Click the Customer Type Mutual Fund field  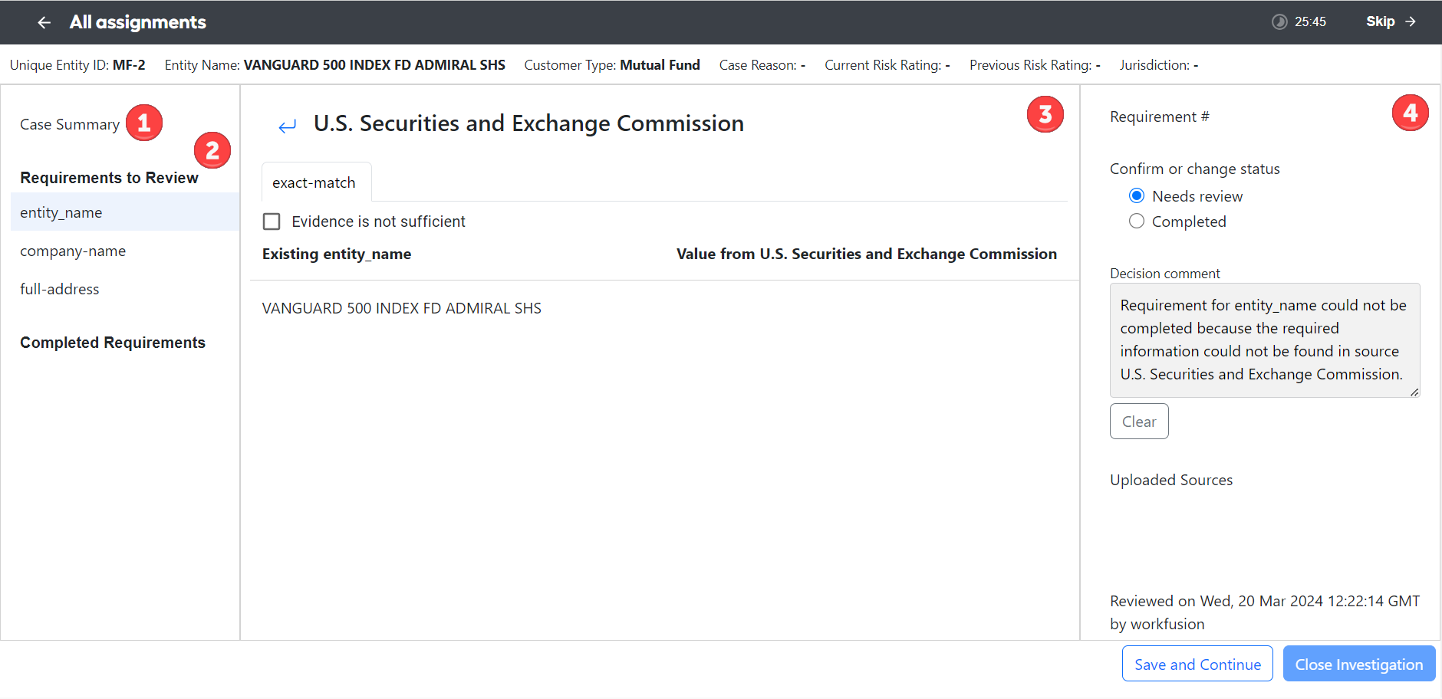[612, 65]
